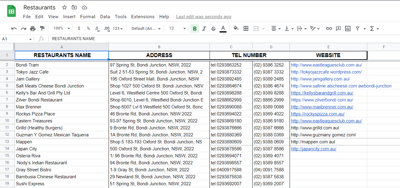This screenshot has height=188, width=400.
Task: Click the Restaurants document title
Action: (39, 8)
